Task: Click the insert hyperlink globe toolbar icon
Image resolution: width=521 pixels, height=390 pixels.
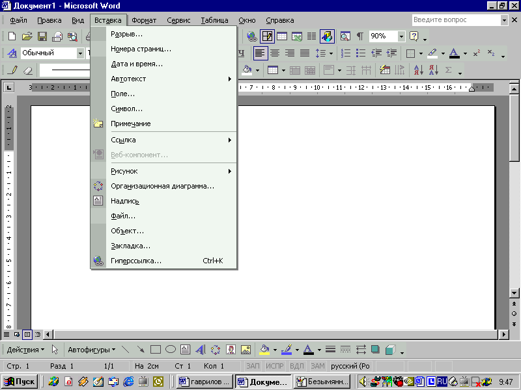Action: click(252, 36)
